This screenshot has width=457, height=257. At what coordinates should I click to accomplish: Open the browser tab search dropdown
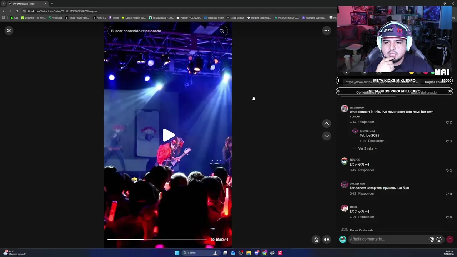click(x=4, y=4)
